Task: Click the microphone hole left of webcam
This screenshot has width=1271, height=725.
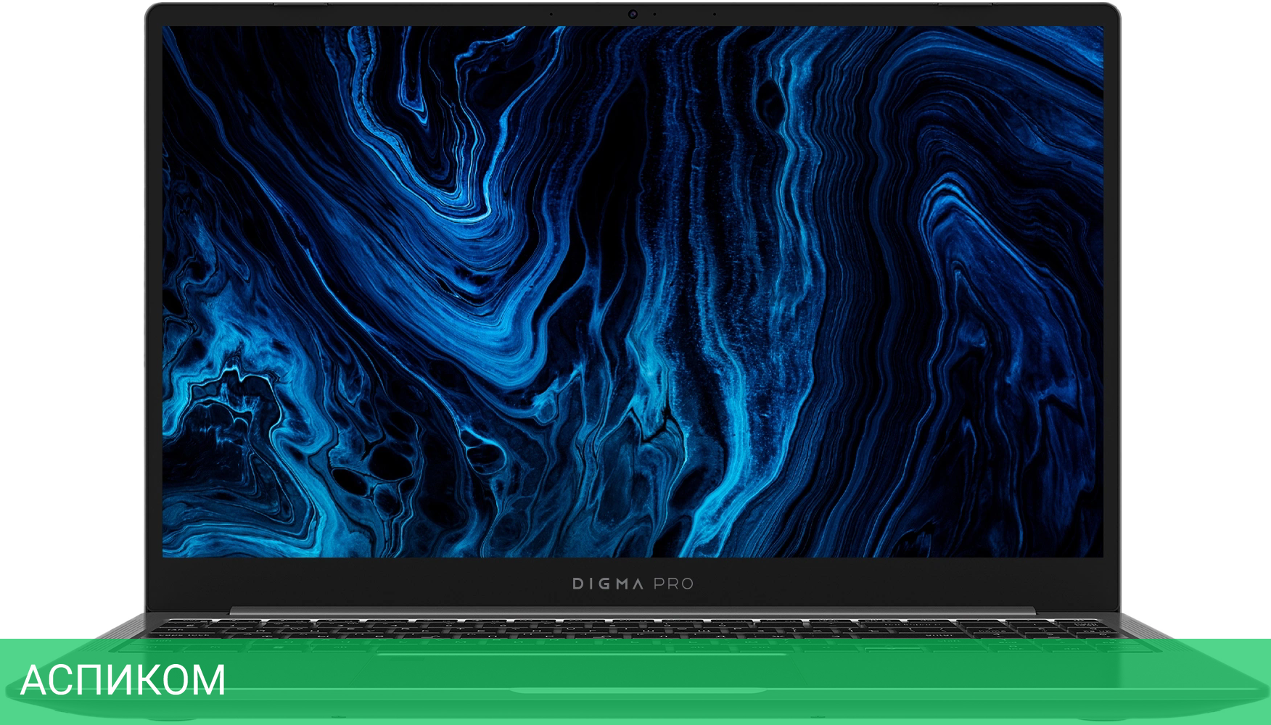Action: pos(551,14)
